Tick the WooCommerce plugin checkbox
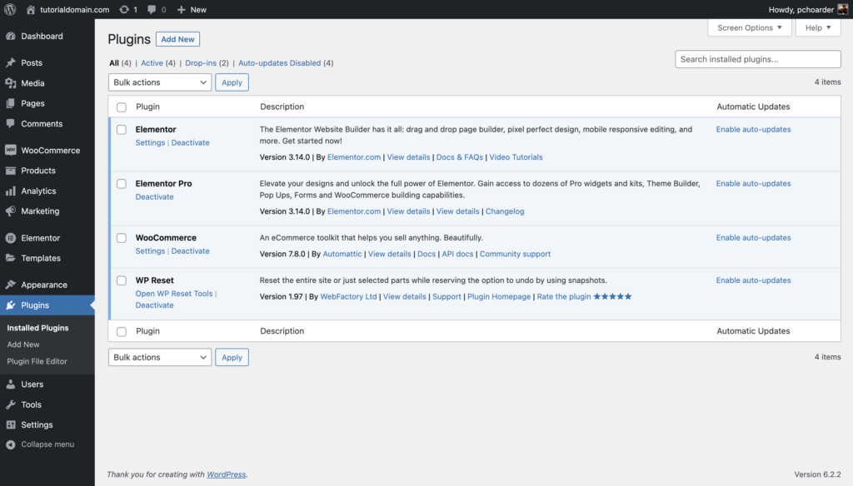Screen dimensions: 853x486 [122, 237]
